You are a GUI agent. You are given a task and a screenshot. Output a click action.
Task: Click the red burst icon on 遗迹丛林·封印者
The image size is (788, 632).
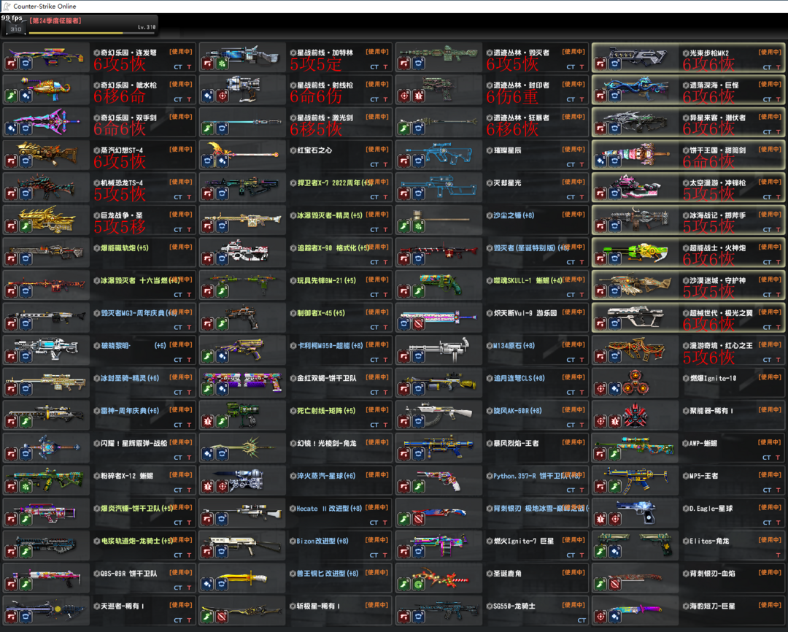point(418,96)
